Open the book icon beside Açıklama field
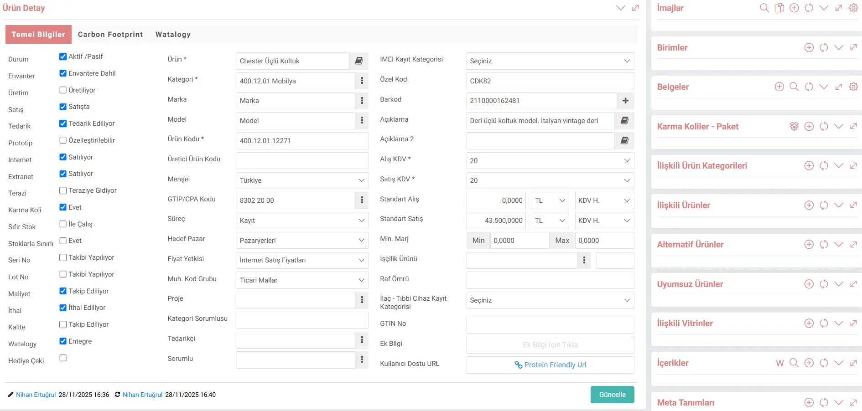 tap(624, 121)
